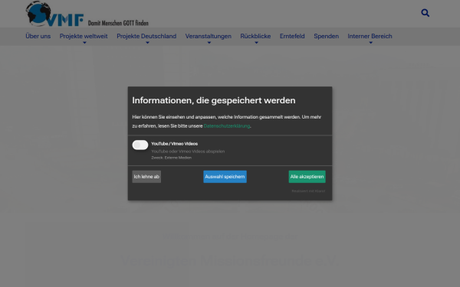Open the Interner Bereich menu item

click(370, 36)
